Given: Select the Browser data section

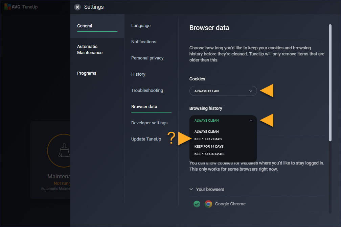Looking at the screenshot, I should point(144,107).
